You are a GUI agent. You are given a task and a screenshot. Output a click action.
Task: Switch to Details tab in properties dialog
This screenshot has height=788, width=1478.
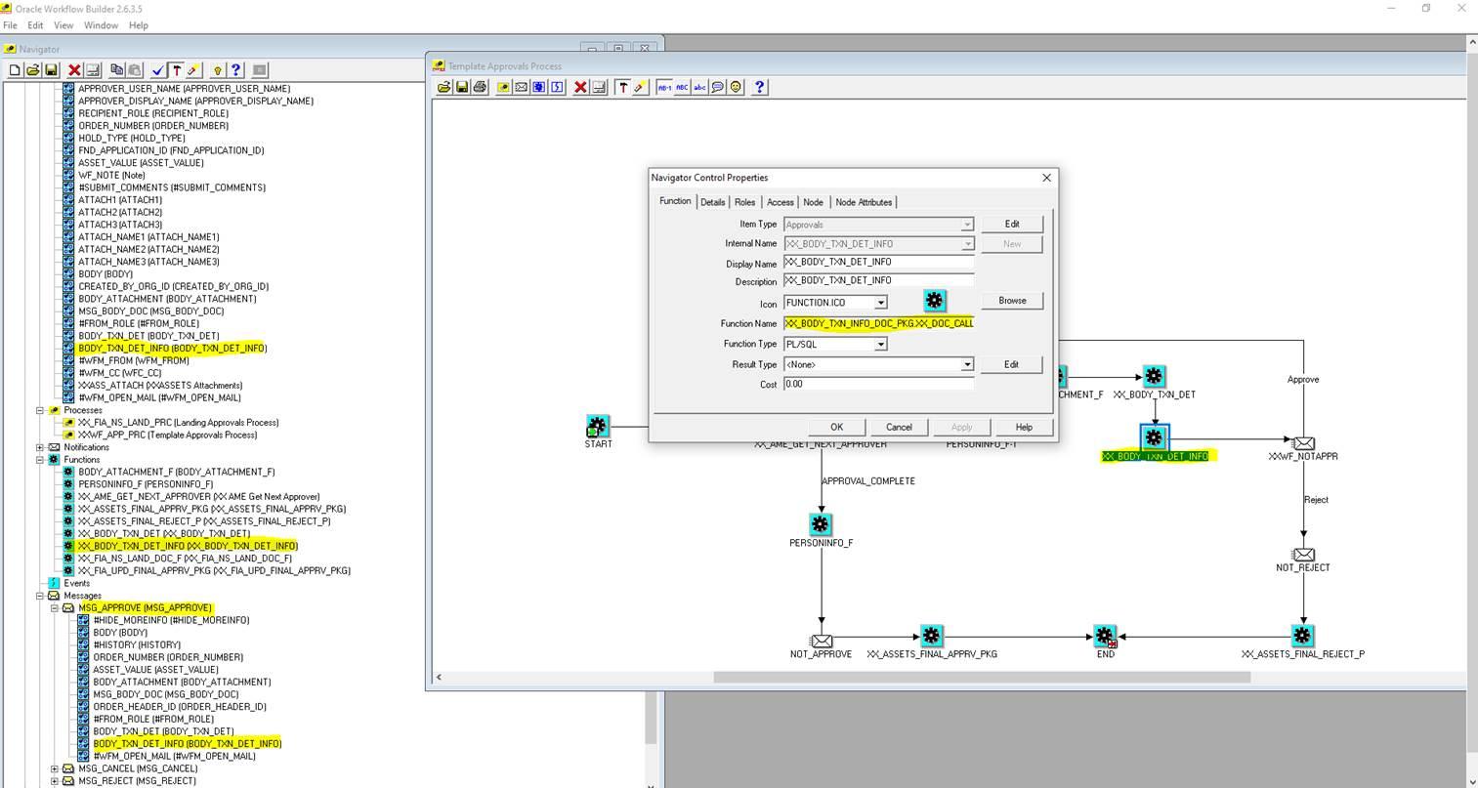click(x=713, y=202)
